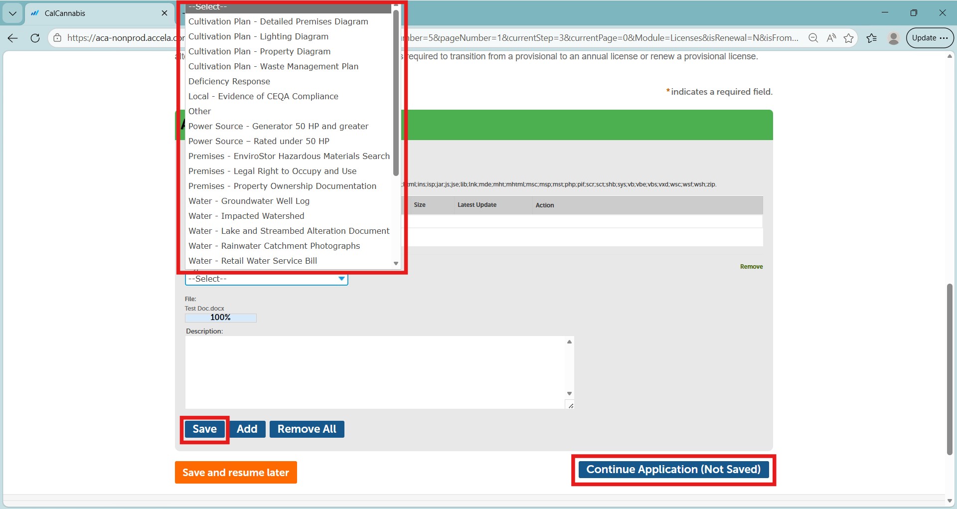The width and height of the screenshot is (957, 509).
Task: Collapse the document type --Select-- dropdown
Action: 267,279
